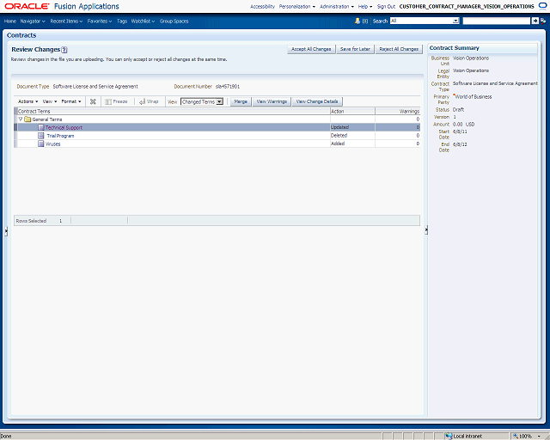Collapse the Contract Summary pane splitter arrow

click(426, 229)
